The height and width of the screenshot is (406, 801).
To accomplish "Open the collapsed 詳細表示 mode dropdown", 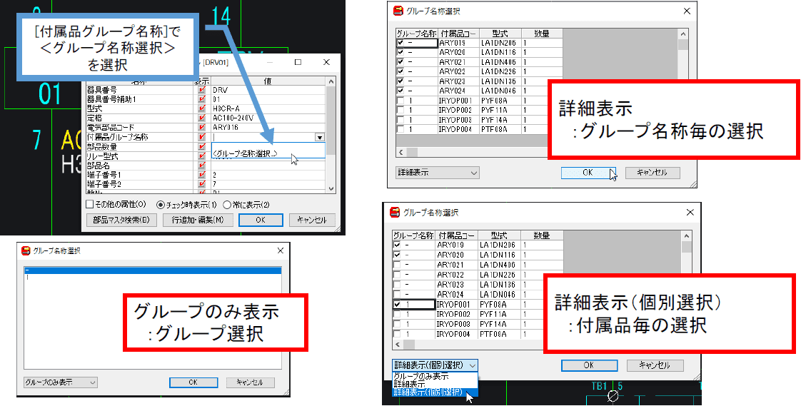I will point(438,173).
